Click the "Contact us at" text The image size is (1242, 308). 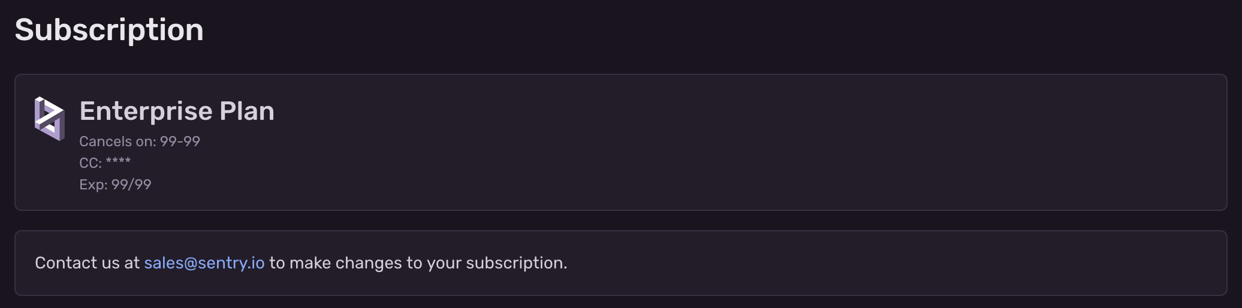[x=87, y=263]
